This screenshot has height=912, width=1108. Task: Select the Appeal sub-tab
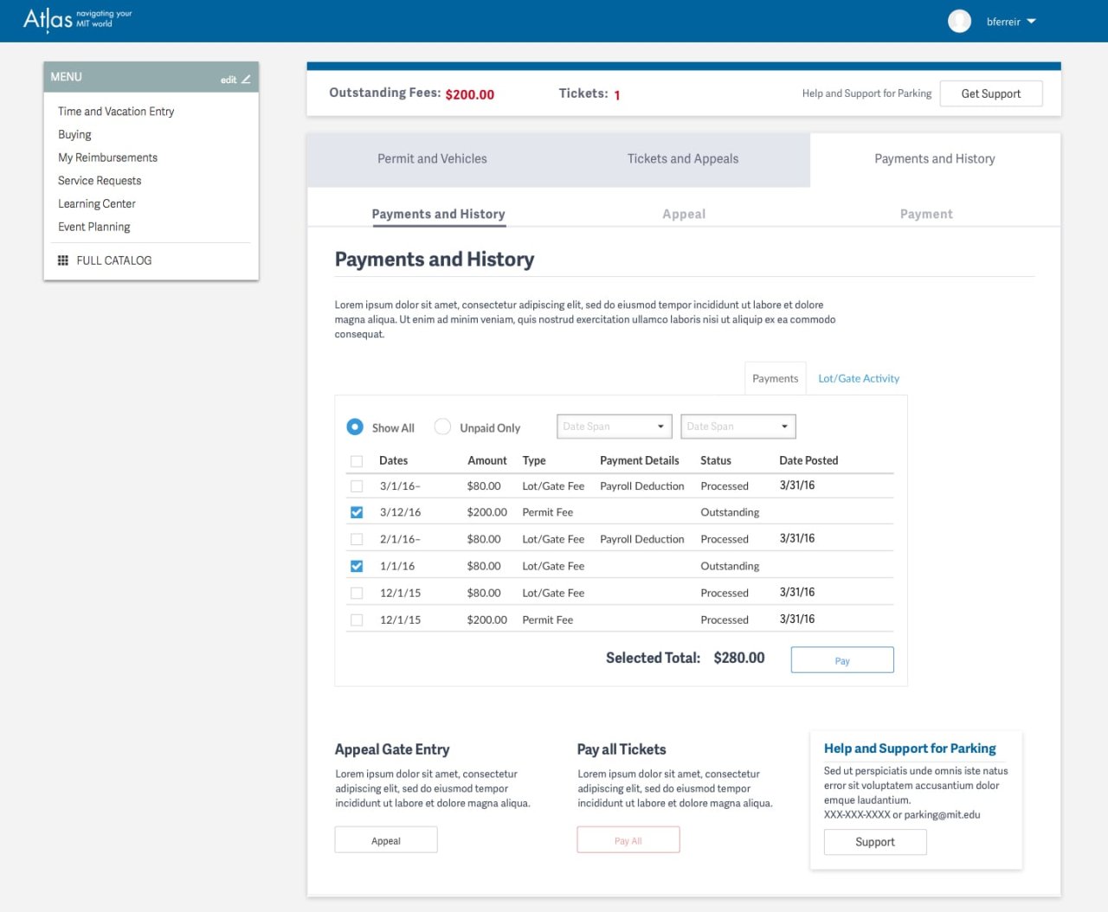tap(684, 214)
